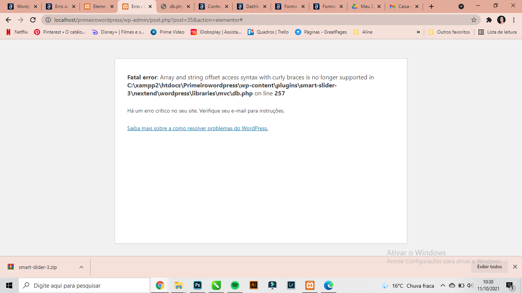Viewport: 522px width, 293px height.
Task: Open XAMPP control panel from taskbar
Action: pyautogui.click(x=310, y=285)
